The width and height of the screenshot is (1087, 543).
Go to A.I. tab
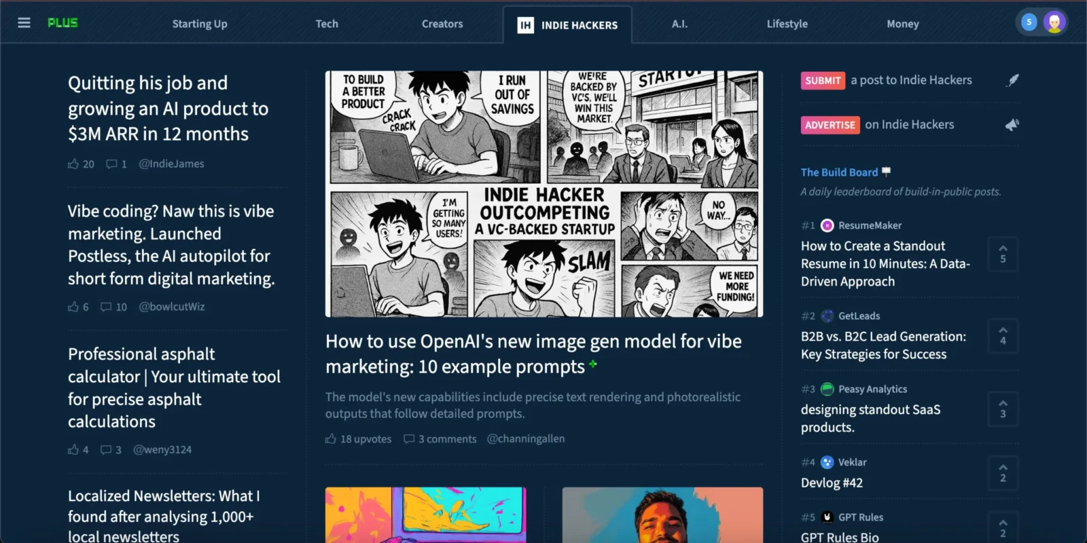[680, 24]
